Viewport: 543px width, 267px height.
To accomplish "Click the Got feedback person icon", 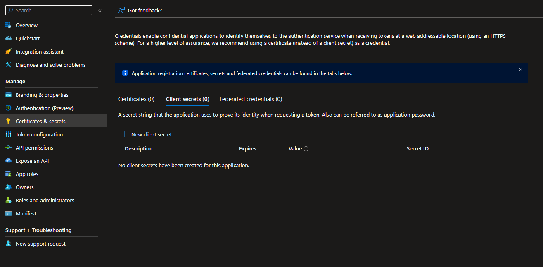I will point(121,10).
